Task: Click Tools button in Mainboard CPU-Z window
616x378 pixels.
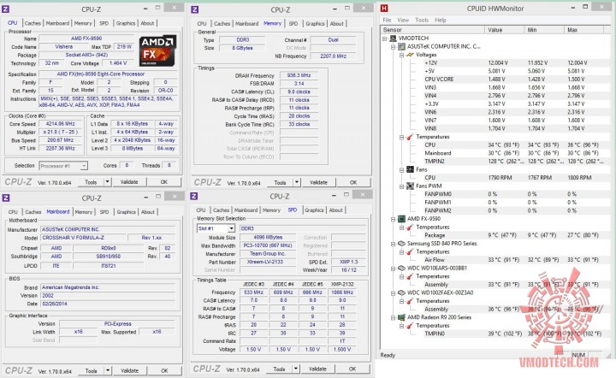Action: tap(92, 370)
